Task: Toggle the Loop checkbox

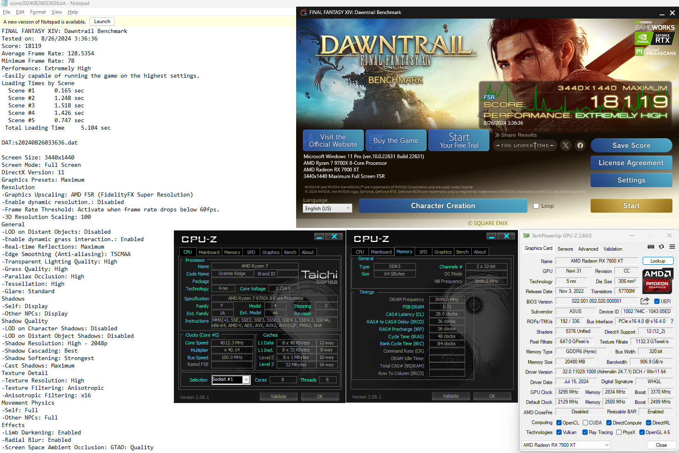Action: click(x=536, y=206)
